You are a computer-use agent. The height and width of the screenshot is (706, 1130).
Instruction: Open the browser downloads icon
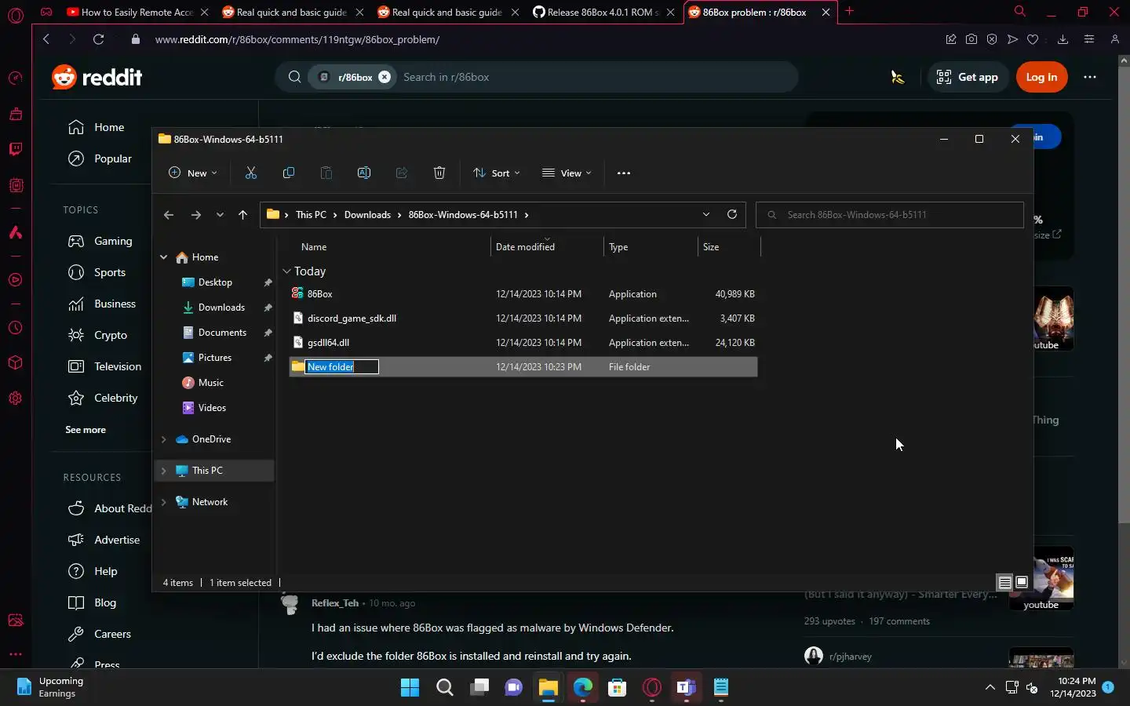coord(1063,39)
